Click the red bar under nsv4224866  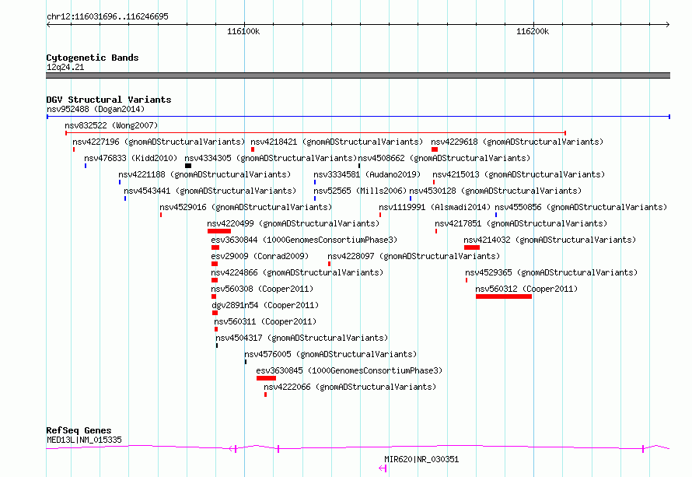pyautogui.click(x=215, y=280)
